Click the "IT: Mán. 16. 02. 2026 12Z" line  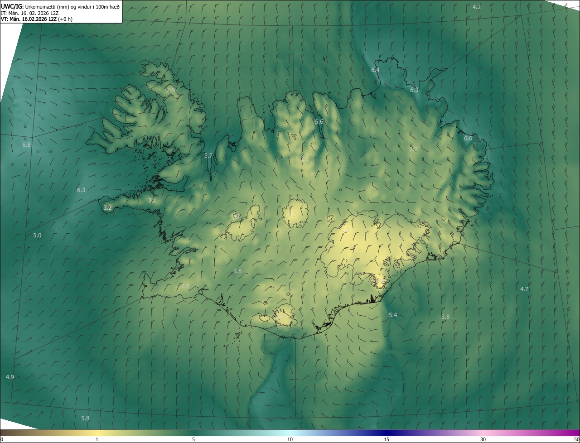click(x=31, y=13)
